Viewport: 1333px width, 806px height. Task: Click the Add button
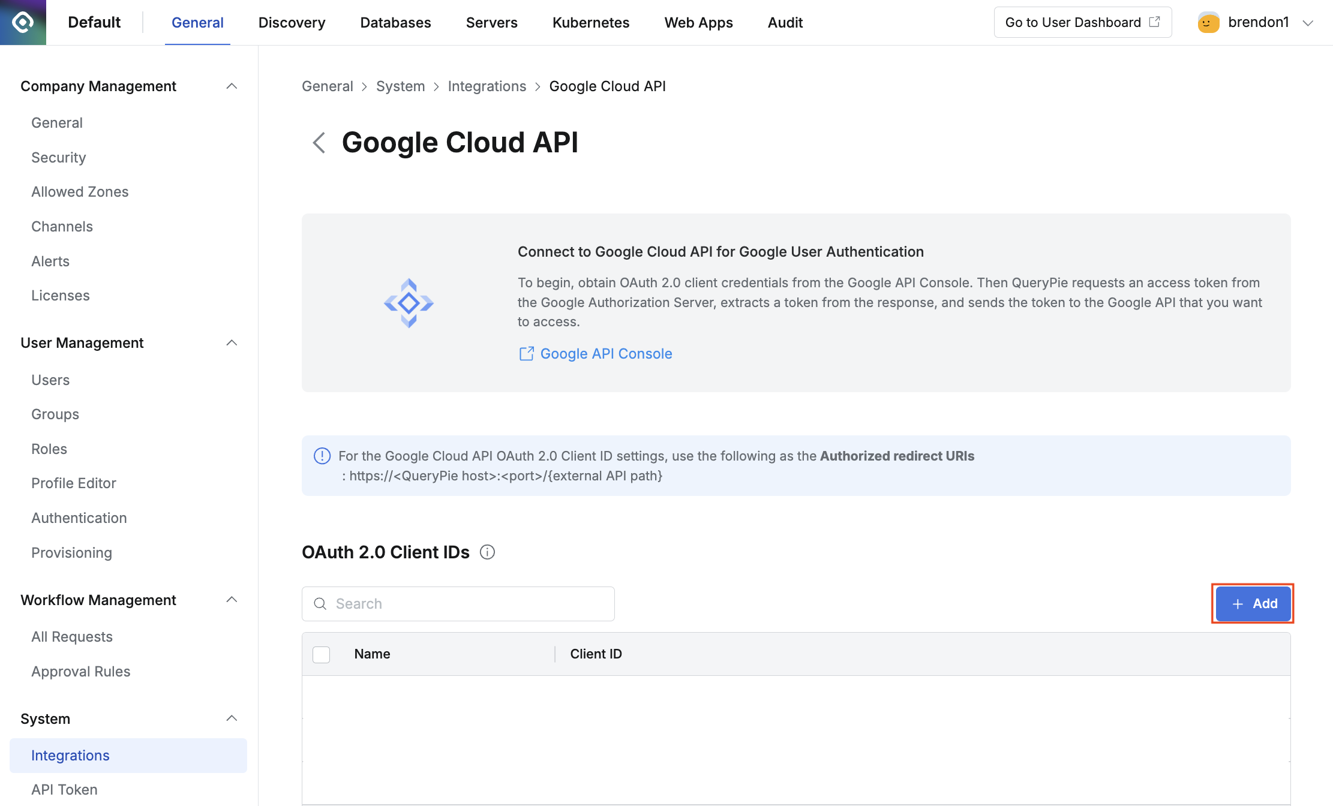tap(1253, 603)
